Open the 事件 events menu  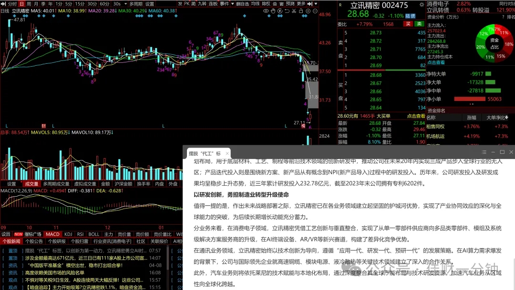coord(224,4)
